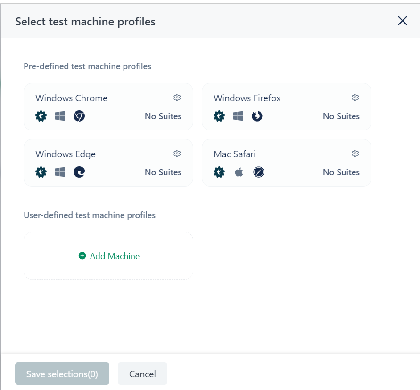Open settings gear on Windows Firefox profile

355,97
